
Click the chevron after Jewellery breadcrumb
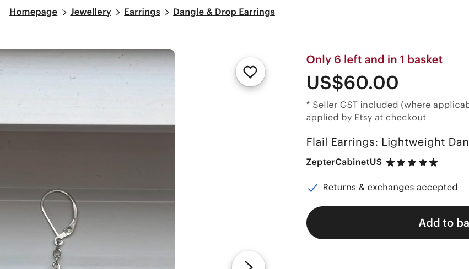pyautogui.click(x=118, y=12)
